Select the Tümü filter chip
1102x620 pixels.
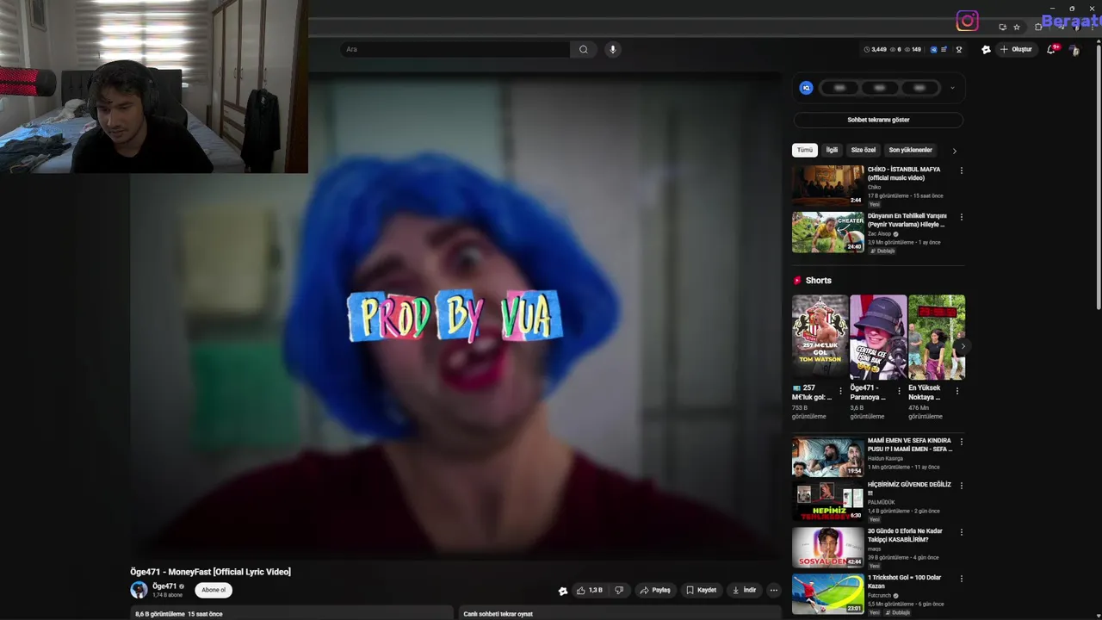tap(804, 150)
